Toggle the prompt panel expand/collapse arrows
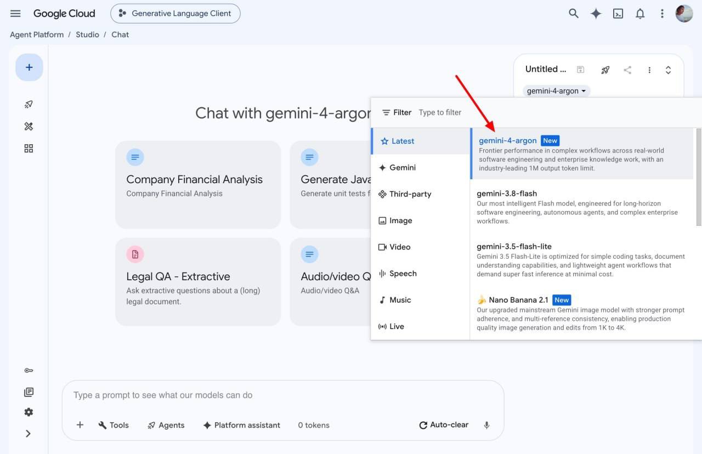 click(x=668, y=70)
